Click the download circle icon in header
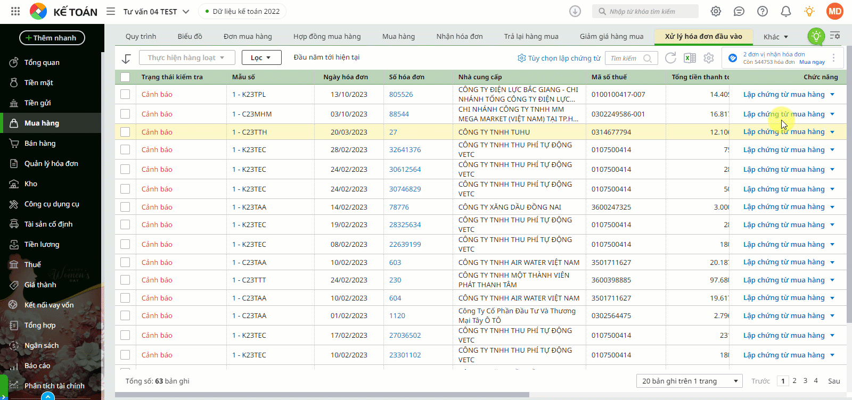The height and width of the screenshot is (400, 852). (575, 11)
